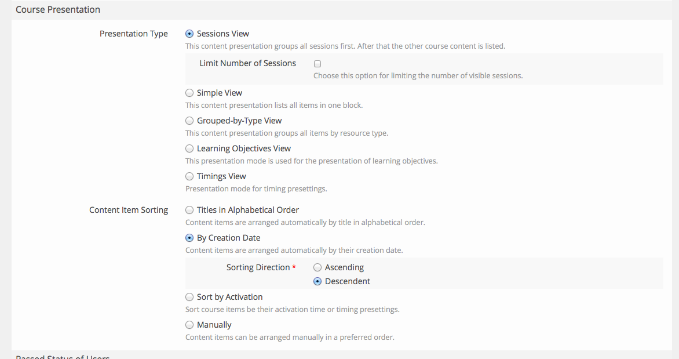
Task: Choose Manually for content item sorting
Action: pyautogui.click(x=189, y=325)
